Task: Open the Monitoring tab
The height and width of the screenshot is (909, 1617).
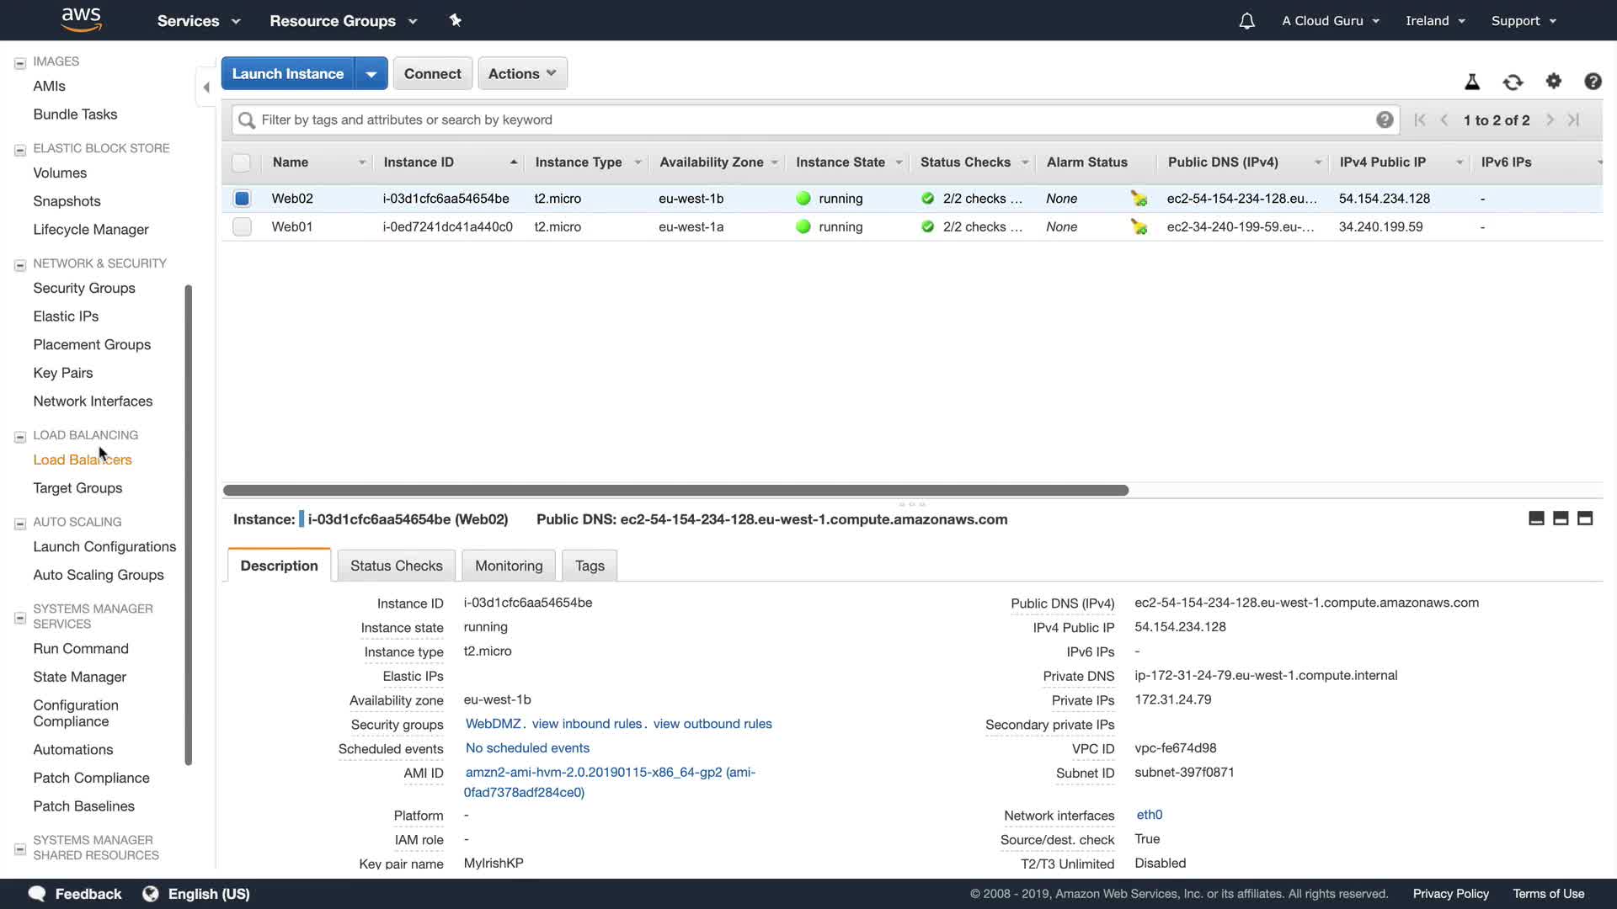Action: pos(509,566)
